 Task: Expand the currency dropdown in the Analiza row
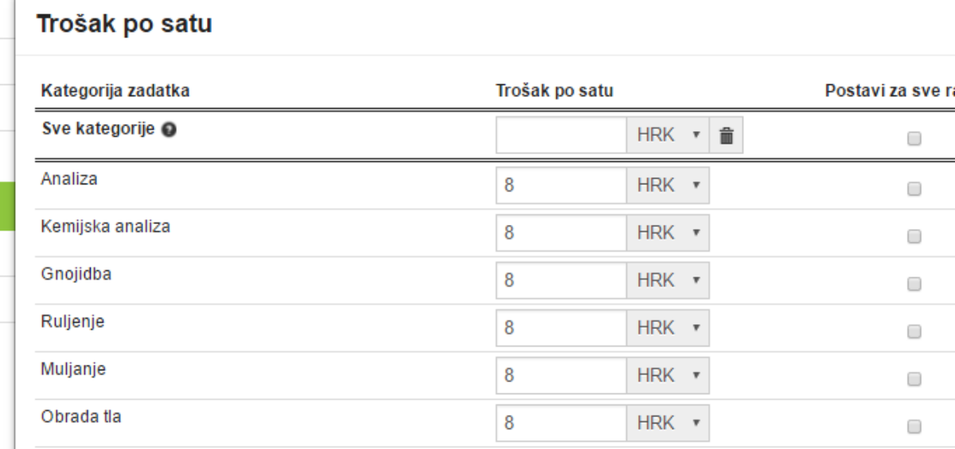pyautogui.click(x=668, y=185)
